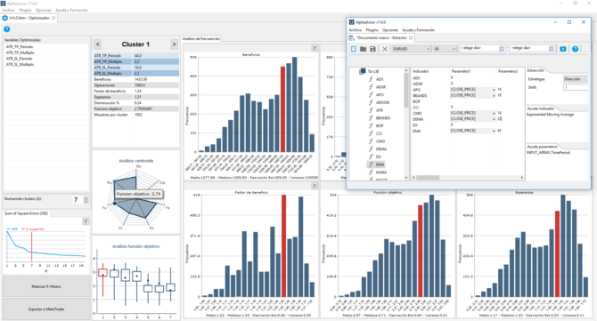This screenshot has width=597, height=321.
Task: Open CLOSE_PRICE dropdown in DEMA row
Action: point(494,119)
